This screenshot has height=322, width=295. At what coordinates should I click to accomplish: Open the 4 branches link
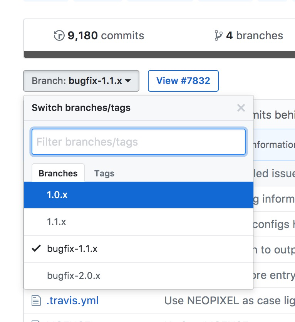coord(249,35)
